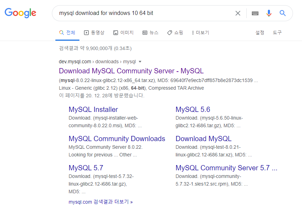The height and width of the screenshot is (212, 302).
Task: Expand the dropdown arrow next to dev.mysql.com URL
Action: (x=140, y=62)
